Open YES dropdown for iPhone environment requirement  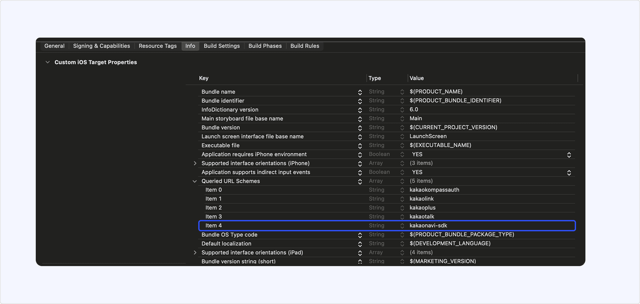569,155
